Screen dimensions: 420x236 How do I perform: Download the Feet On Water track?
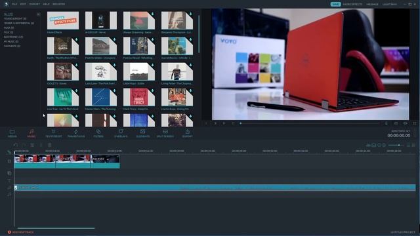click(x=114, y=39)
